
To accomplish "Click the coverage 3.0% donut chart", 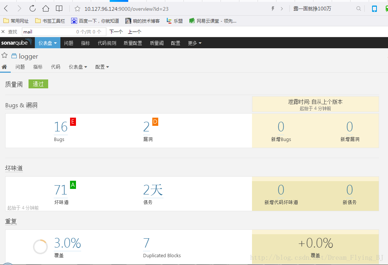I will [40, 246].
